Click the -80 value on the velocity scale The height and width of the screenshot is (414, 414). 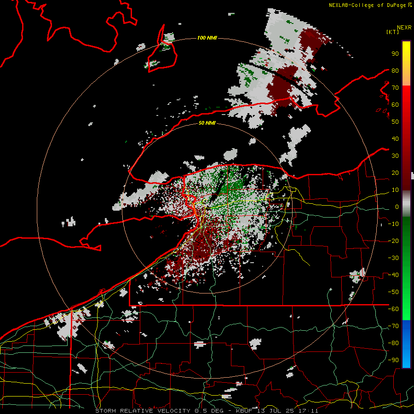393,343
